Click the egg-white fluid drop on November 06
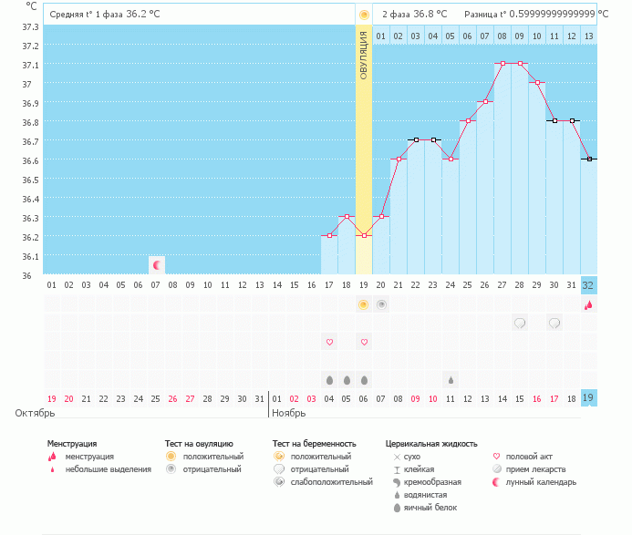 pos(364,380)
